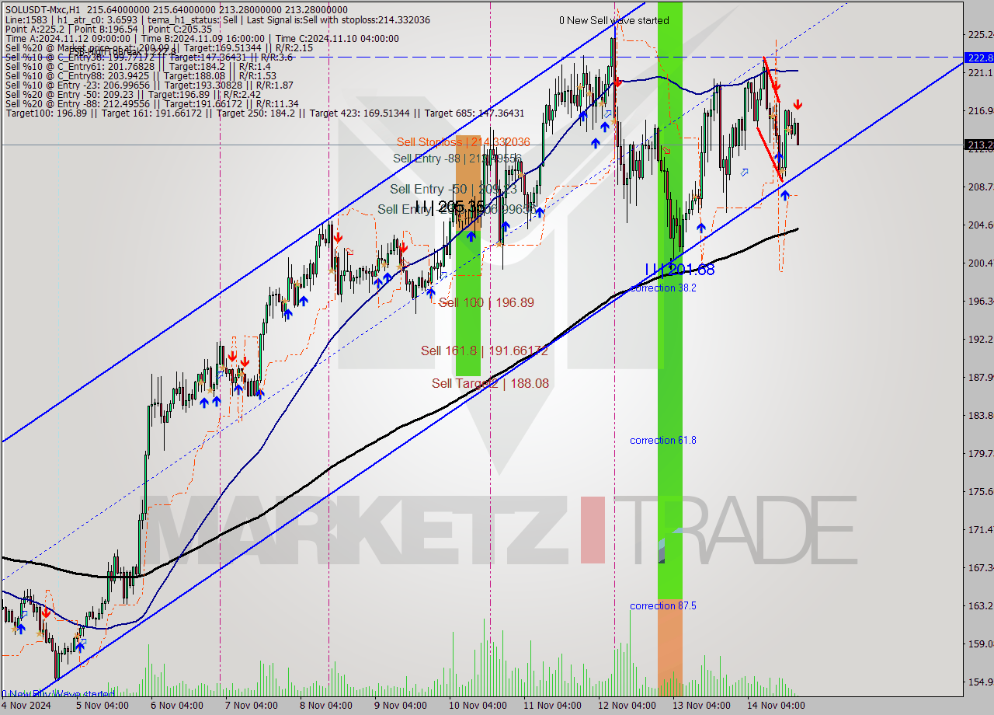Select the 'correction 61.8' label
Image resolution: width=994 pixels, height=715 pixels.
662,440
